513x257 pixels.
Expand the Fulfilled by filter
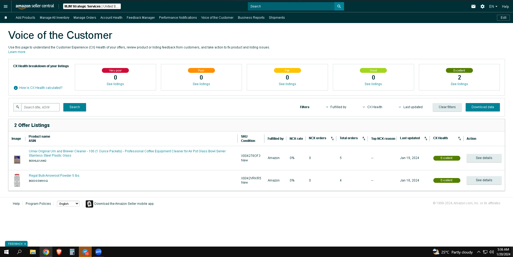[x=336, y=107]
